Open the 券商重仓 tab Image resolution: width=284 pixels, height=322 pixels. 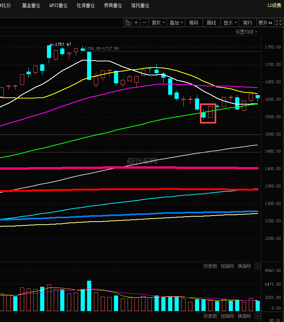tap(113, 6)
